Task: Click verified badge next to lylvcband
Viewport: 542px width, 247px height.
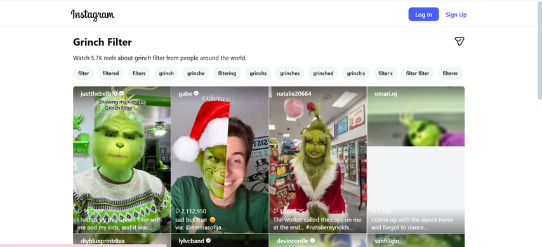Action: click(209, 241)
